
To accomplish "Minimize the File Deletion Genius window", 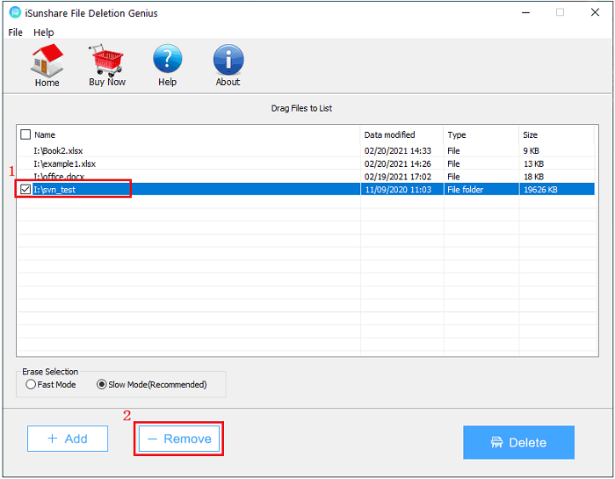I will click(525, 12).
